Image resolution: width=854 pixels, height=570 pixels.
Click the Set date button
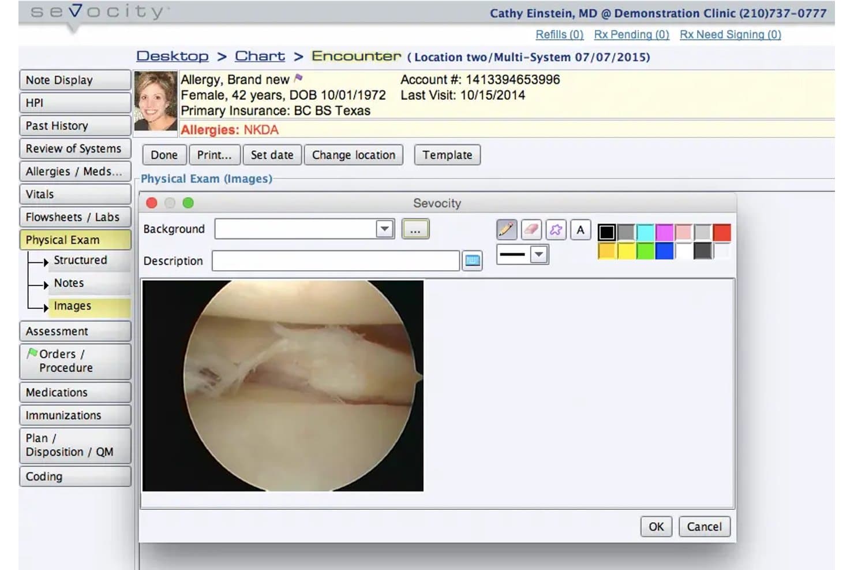tap(272, 155)
